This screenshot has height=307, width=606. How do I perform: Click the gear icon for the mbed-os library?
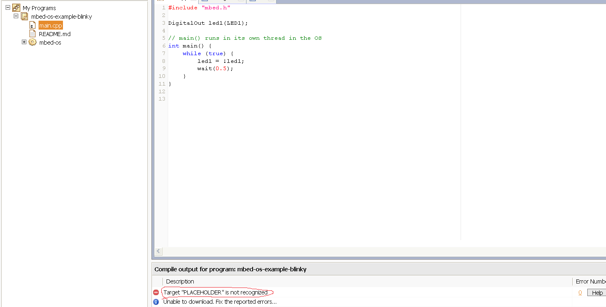(32, 42)
